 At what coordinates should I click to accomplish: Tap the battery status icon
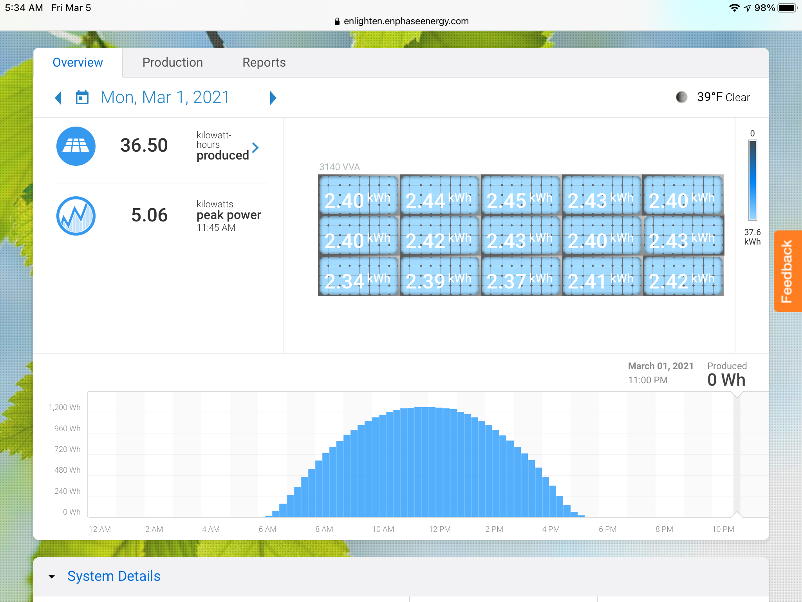[x=787, y=8]
